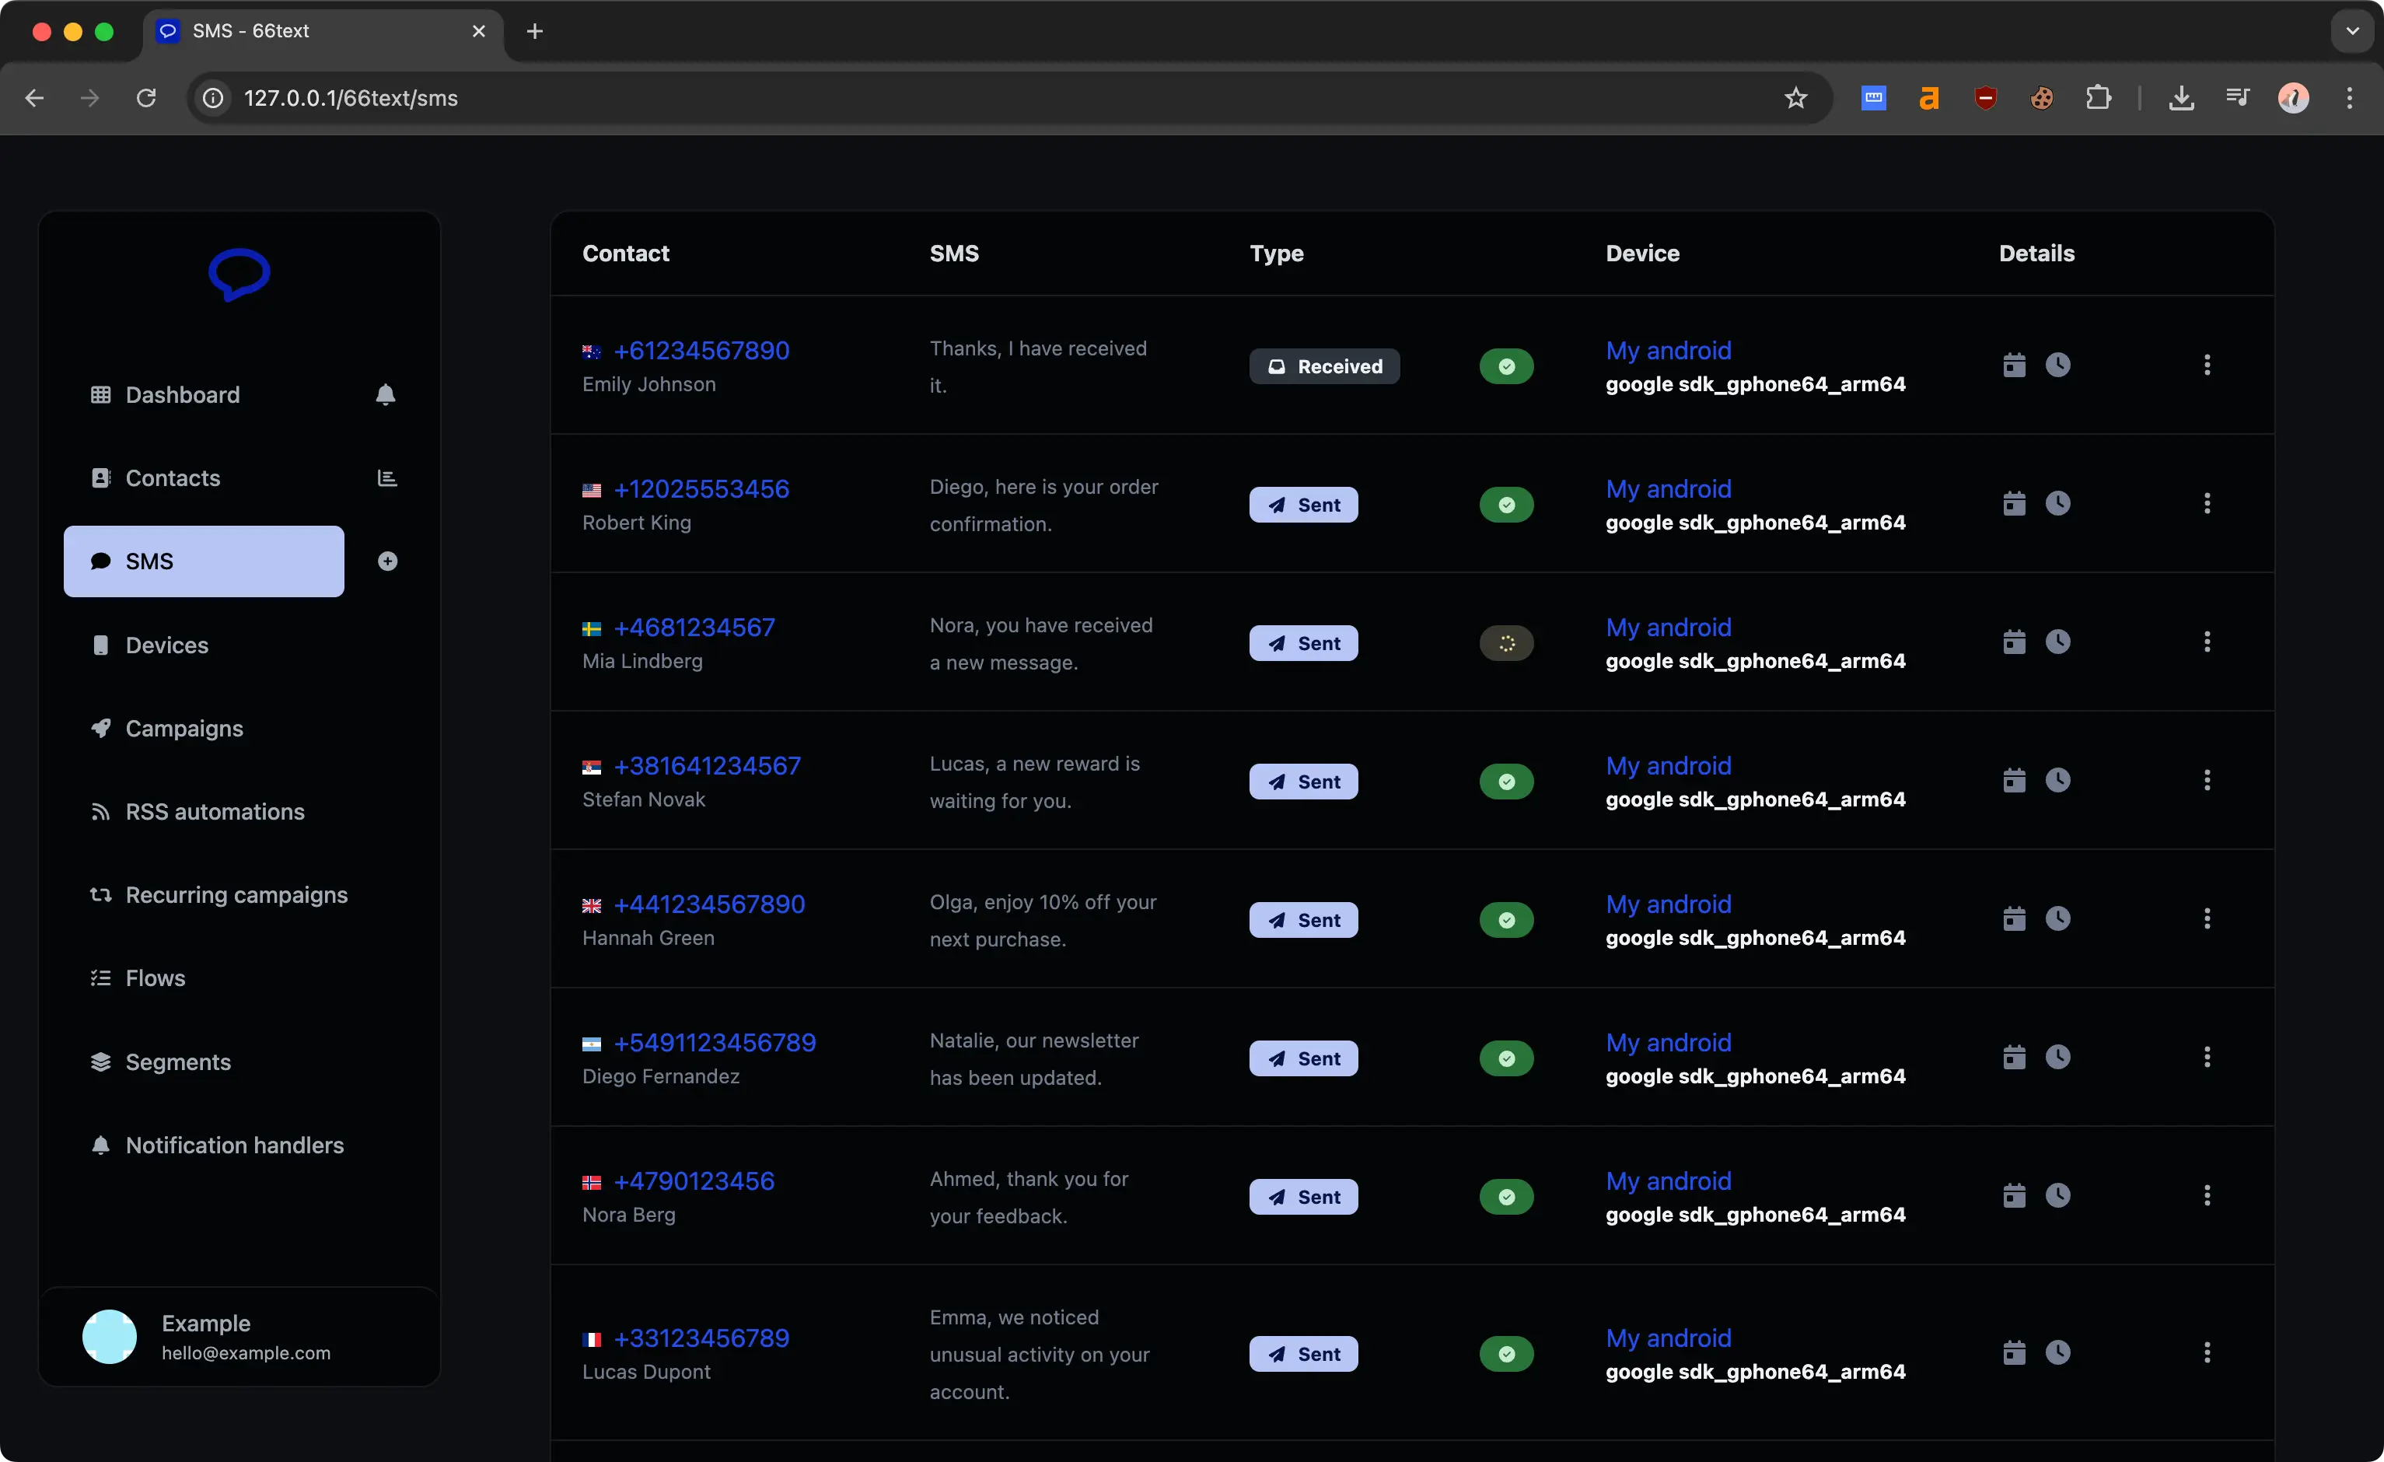Click clock icon in Robert King row

(x=2057, y=503)
